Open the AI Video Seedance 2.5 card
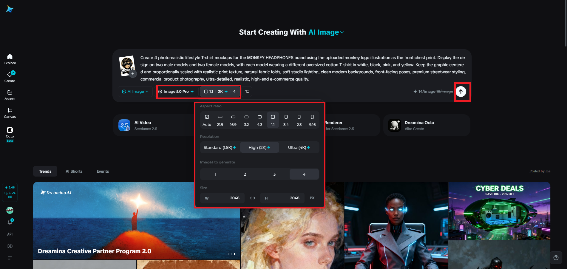The height and width of the screenshot is (269, 567). 154,125
